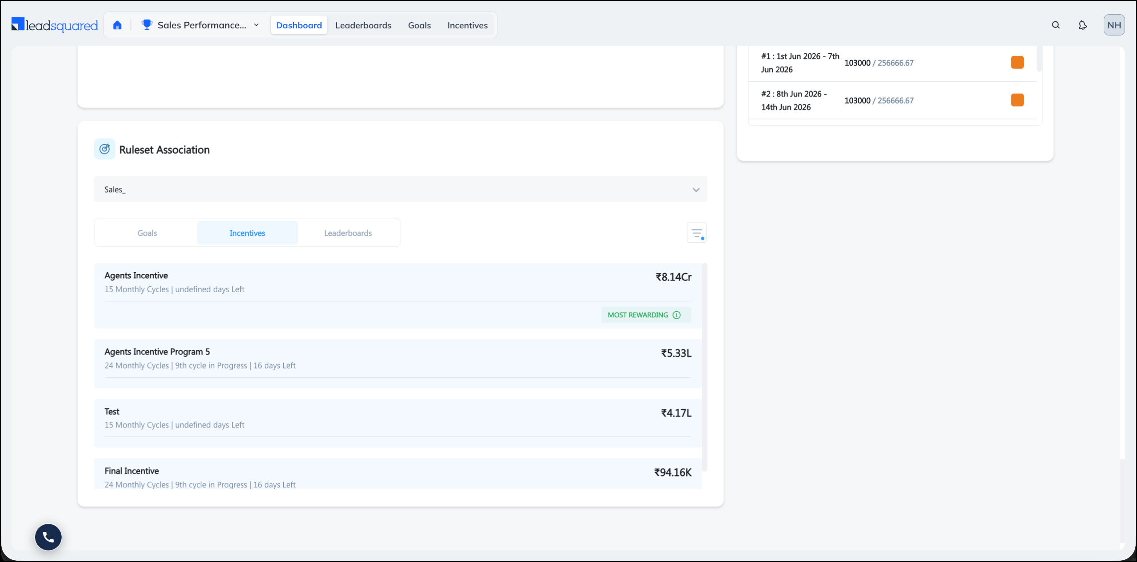1137x562 pixels.
Task: Open the phone dialer floating button
Action: [x=48, y=537]
